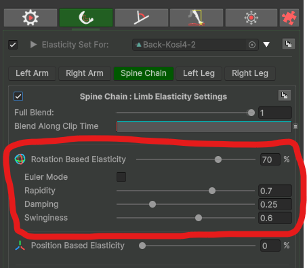Click the red puzzle piece icon
The image size is (307, 268).
click(289, 18)
